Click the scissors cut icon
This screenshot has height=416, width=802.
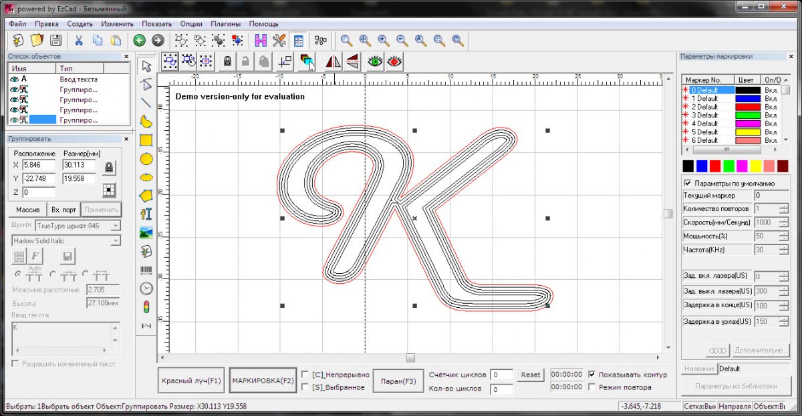(x=79, y=40)
